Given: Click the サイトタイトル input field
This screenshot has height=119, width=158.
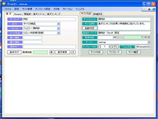Looking at the screenshot, I should tap(124, 19).
